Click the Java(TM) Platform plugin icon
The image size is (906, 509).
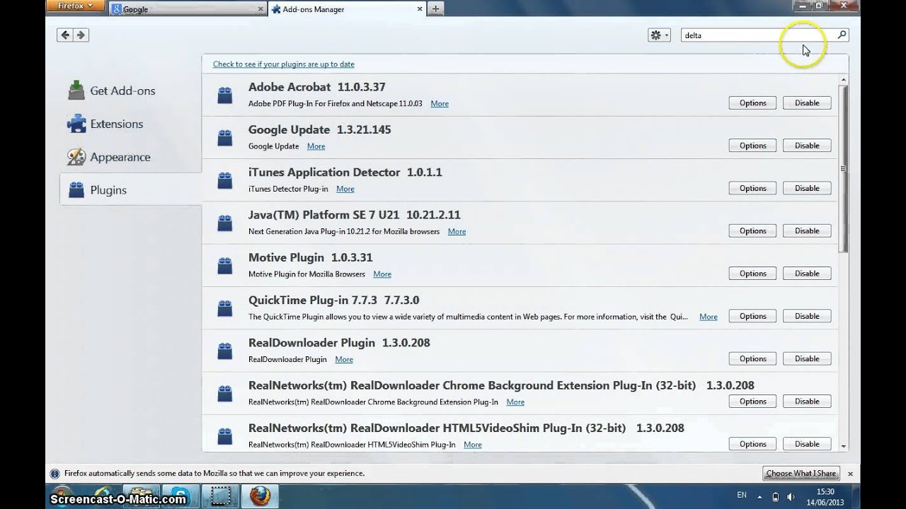[225, 223]
